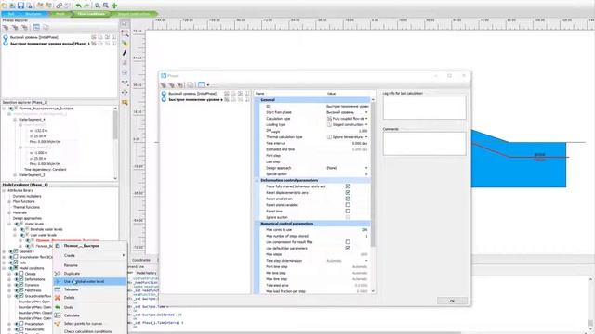The image size is (595, 334).
Task: Toggle Reset small strain checkbox
Action: click(x=348, y=199)
